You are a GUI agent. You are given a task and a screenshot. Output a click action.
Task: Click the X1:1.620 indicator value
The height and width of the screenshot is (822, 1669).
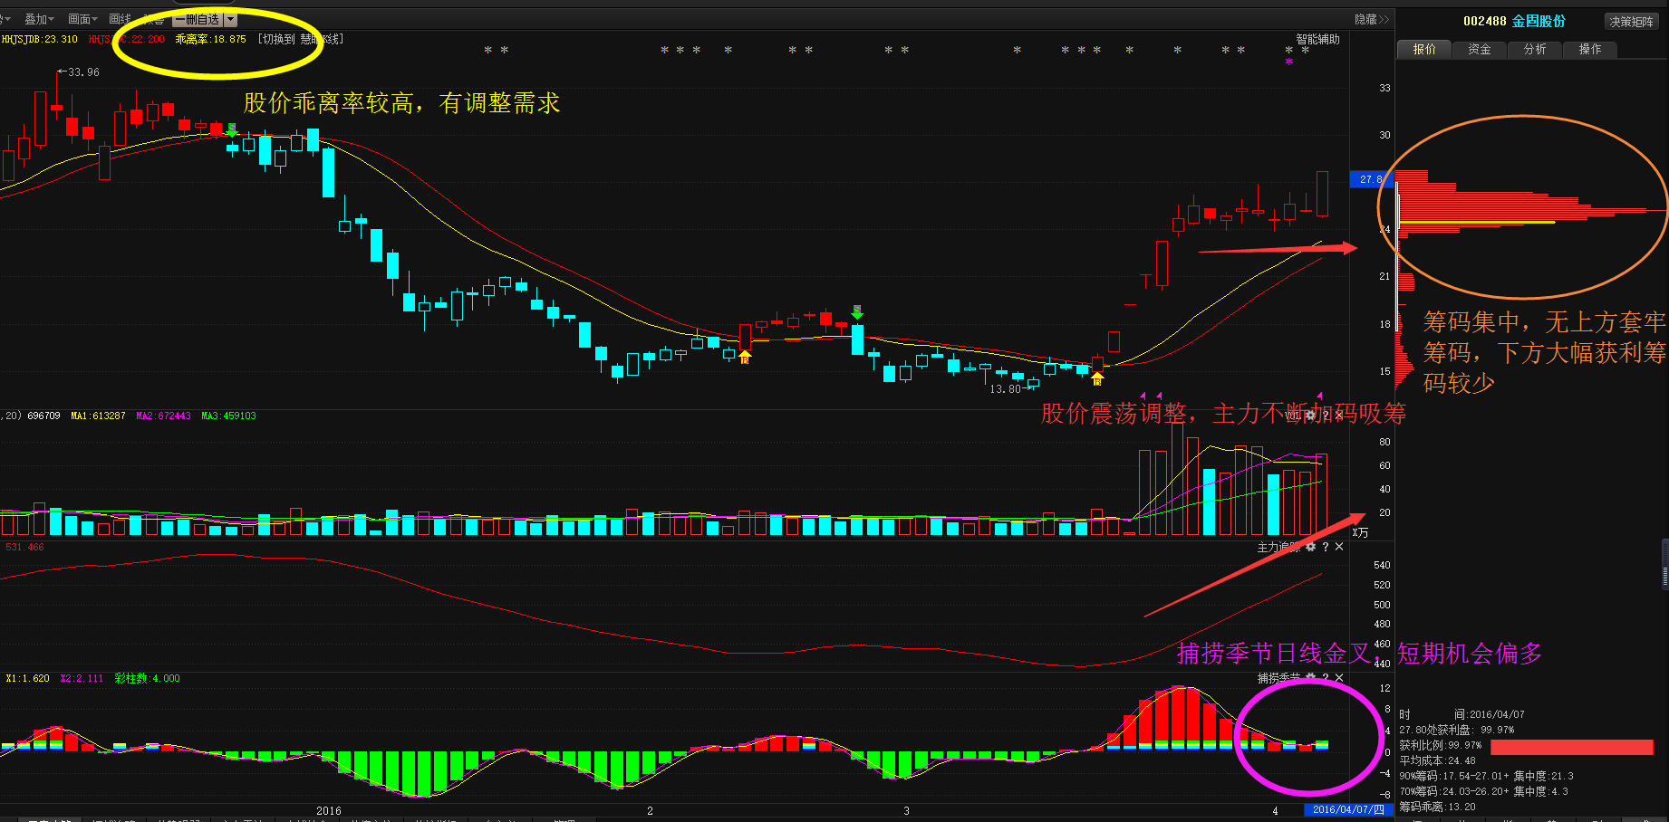tap(27, 678)
